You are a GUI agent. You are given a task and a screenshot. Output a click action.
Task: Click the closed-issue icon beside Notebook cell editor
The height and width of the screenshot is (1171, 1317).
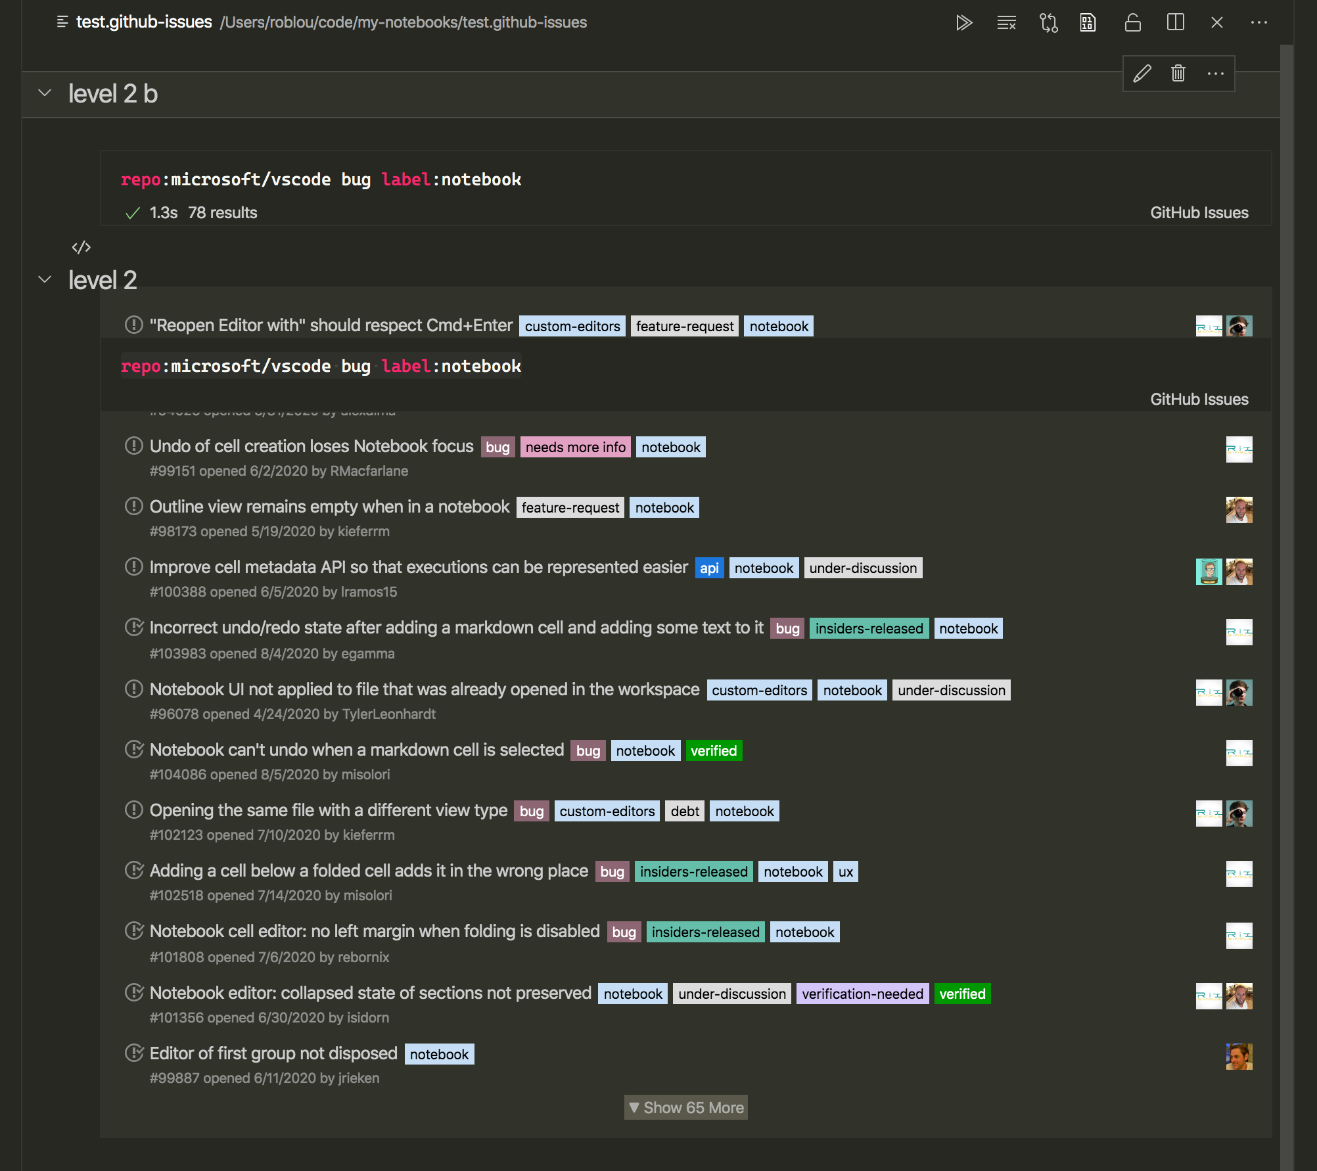tap(133, 930)
